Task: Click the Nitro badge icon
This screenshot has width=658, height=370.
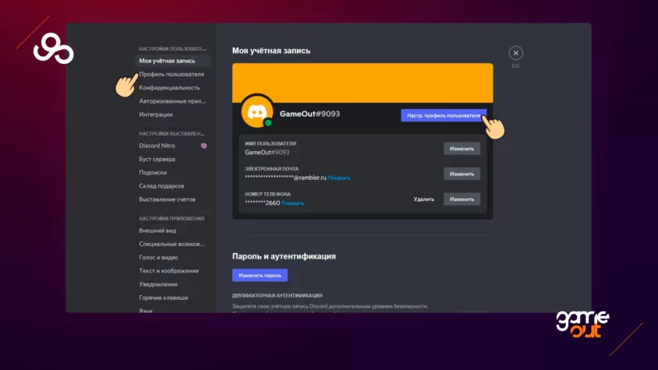Action: click(204, 146)
